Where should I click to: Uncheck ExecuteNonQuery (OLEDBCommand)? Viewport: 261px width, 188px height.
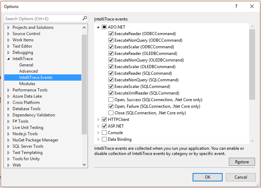click(111, 60)
